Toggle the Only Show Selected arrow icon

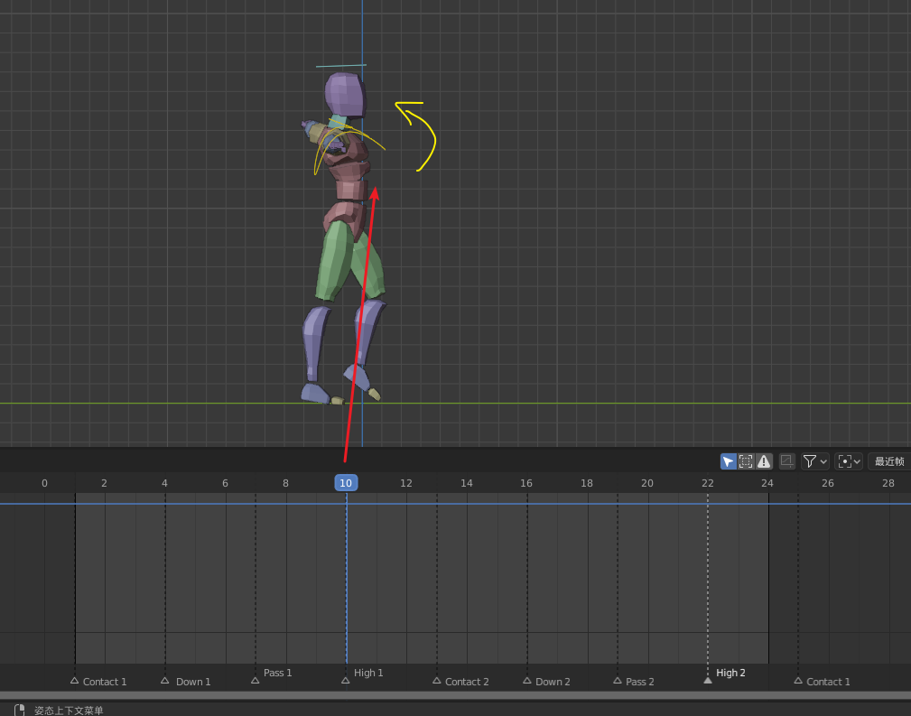(728, 461)
